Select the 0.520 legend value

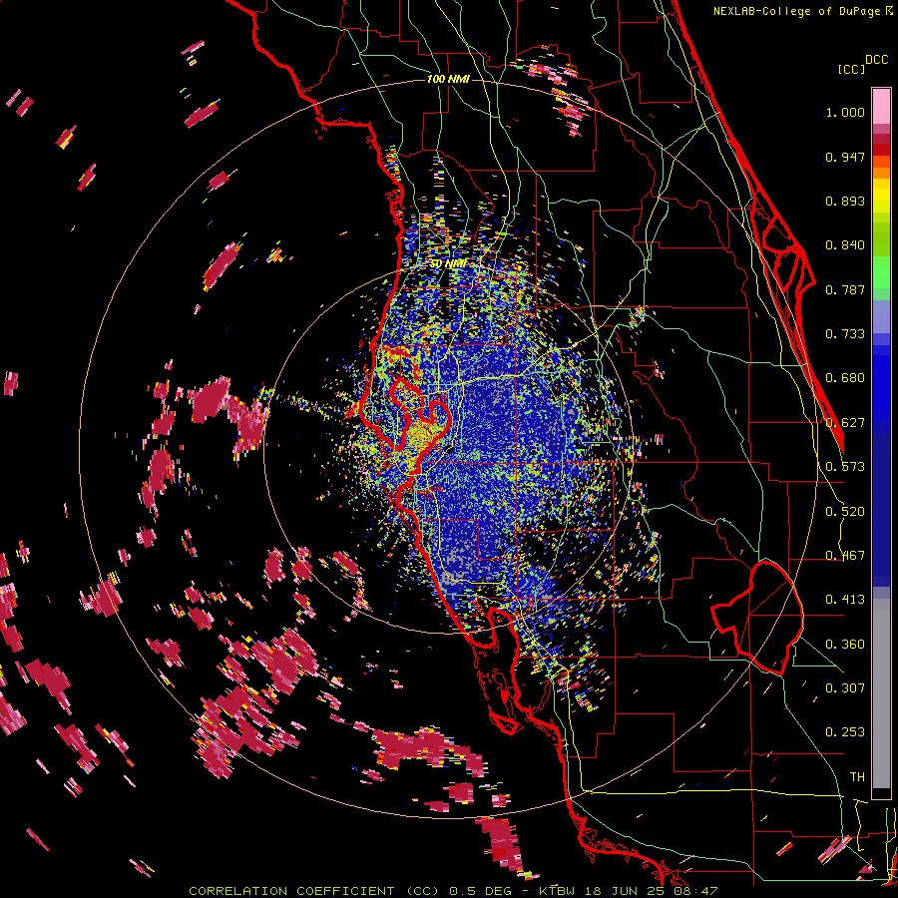click(845, 512)
